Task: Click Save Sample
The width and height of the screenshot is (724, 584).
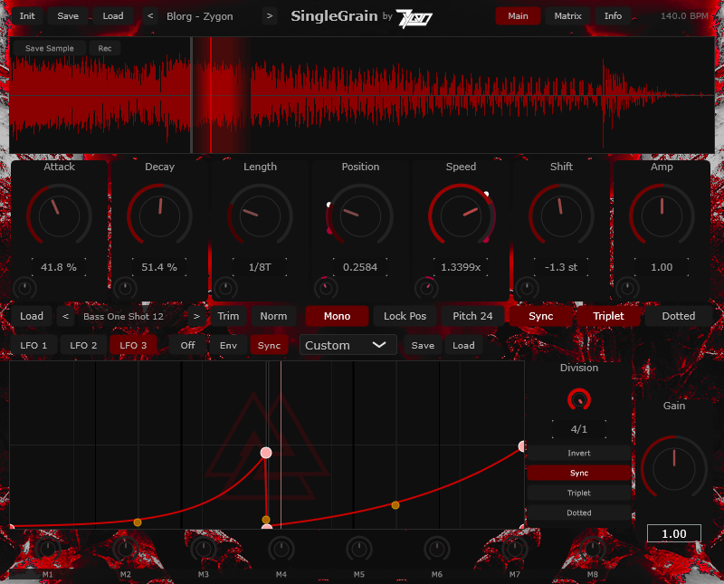Action: click(x=48, y=48)
